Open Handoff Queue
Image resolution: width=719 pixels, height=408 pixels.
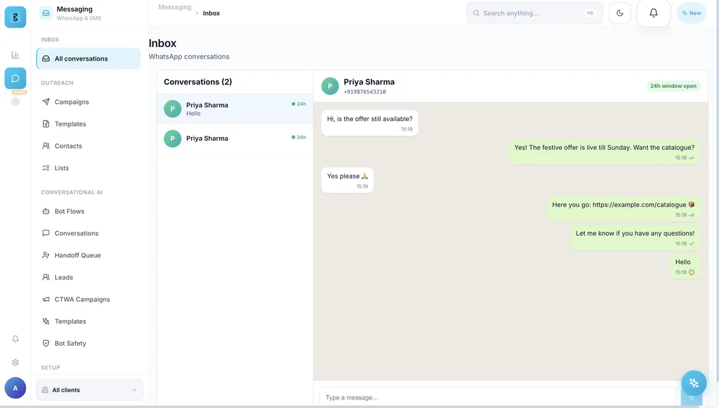[x=89, y=256]
